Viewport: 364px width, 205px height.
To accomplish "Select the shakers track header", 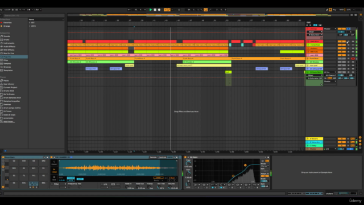I will tap(315, 48).
